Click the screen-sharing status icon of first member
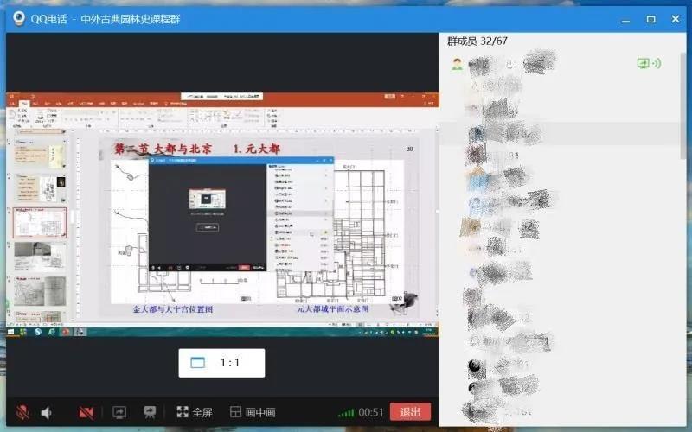 coord(649,63)
